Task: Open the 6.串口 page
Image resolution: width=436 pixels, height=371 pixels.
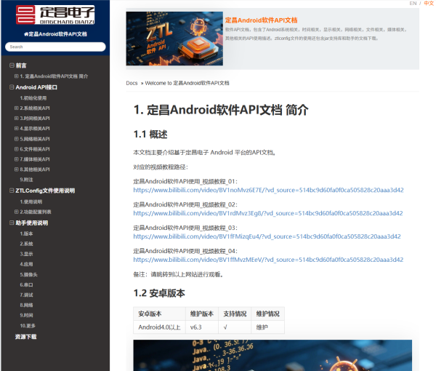Action: [x=26, y=284]
